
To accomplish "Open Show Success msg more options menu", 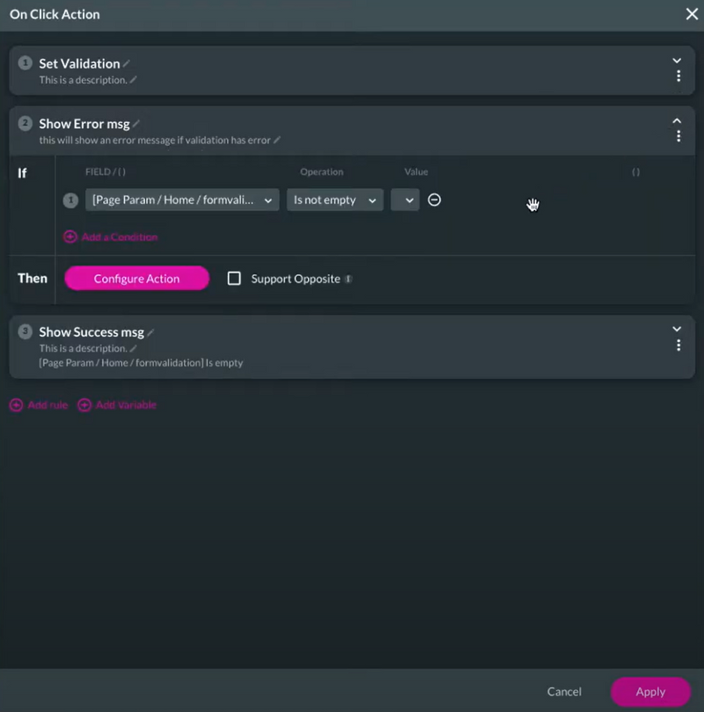I will (678, 345).
